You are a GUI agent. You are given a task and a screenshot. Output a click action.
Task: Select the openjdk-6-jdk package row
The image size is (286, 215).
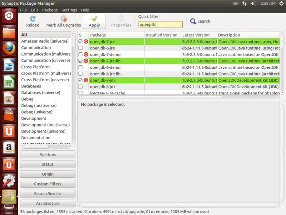click(178, 87)
